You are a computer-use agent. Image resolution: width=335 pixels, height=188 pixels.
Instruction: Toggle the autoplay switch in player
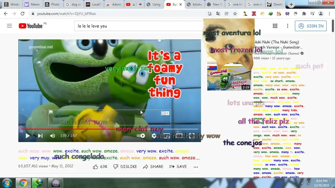(x=141, y=136)
